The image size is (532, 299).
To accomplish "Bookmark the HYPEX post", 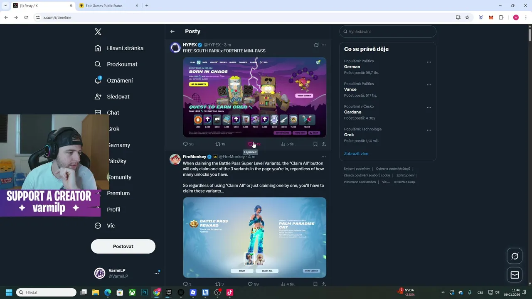I will (x=315, y=144).
